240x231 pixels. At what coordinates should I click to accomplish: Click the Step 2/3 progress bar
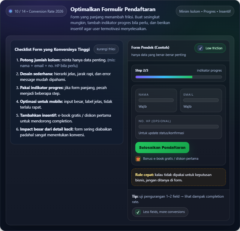click(178, 77)
